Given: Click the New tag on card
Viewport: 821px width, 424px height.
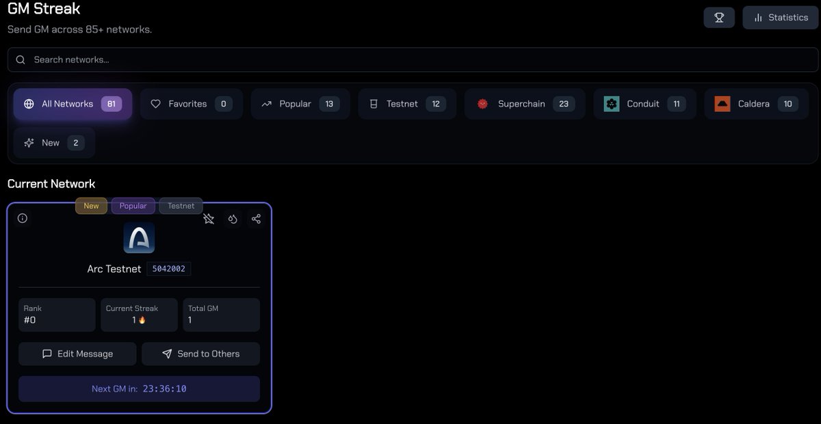Looking at the screenshot, I should coord(91,206).
